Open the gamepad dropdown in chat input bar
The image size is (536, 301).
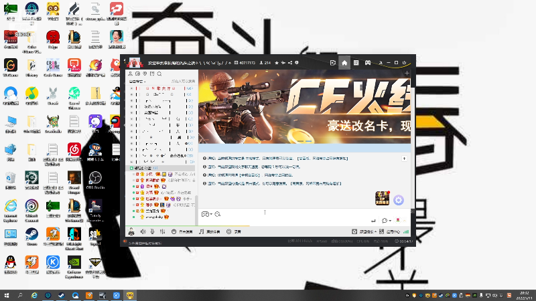coord(207,214)
